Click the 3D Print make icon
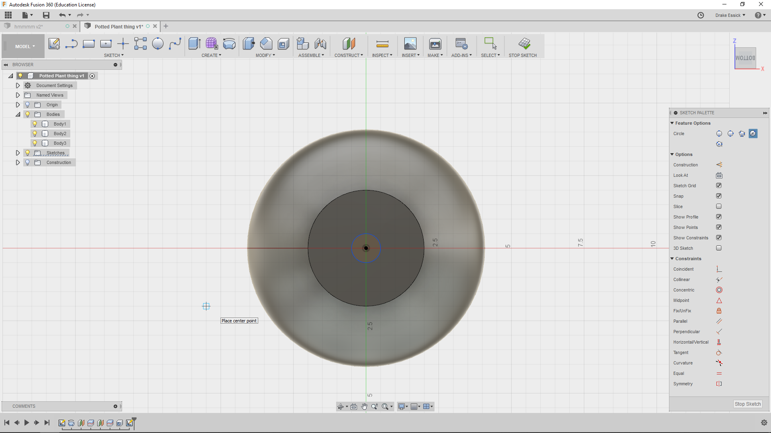 click(x=435, y=44)
